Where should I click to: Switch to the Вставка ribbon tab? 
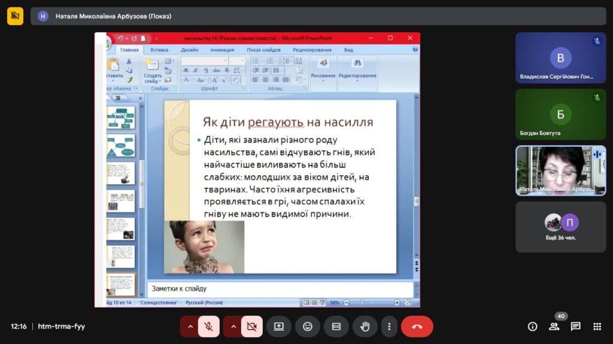tap(159, 50)
